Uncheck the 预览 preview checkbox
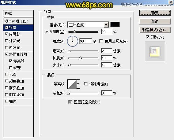 (x=148, y=37)
